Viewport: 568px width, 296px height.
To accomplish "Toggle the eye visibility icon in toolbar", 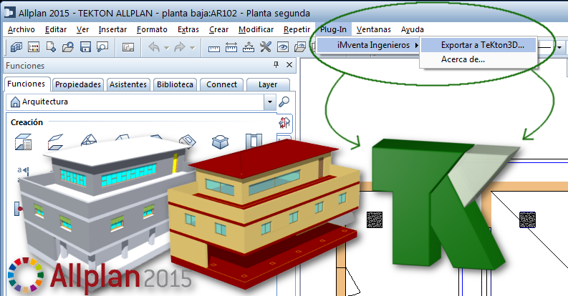I will tap(283, 47).
